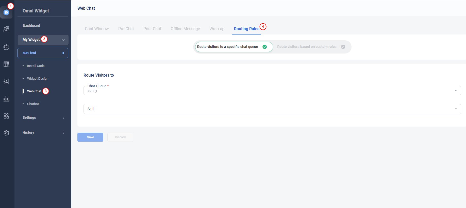This screenshot has height=208, width=466.
Task: Open Widget Design in sidebar
Action: (x=38, y=79)
